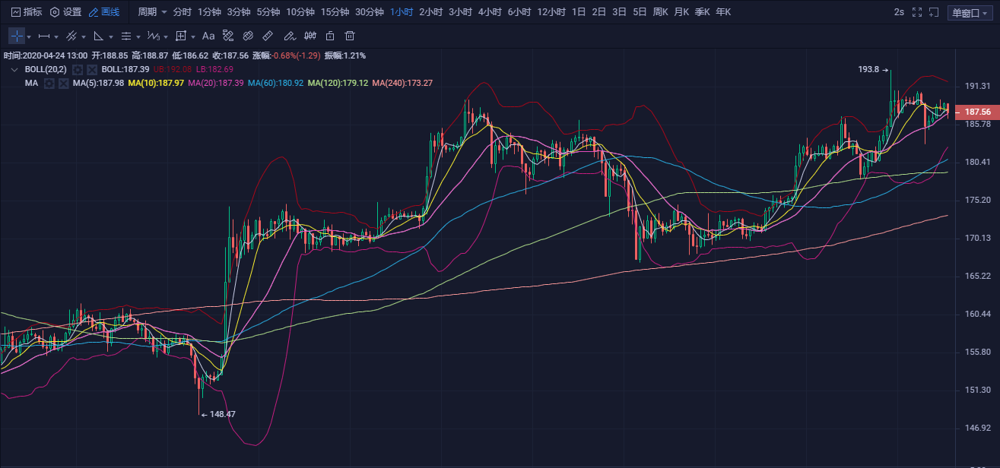
Task: Open MA indicator settings gear
Action: pyautogui.click(x=49, y=83)
